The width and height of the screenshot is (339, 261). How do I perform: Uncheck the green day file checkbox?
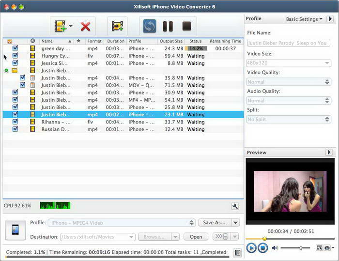(x=15, y=48)
